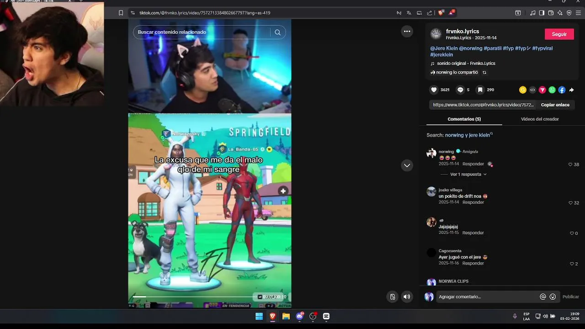Open OBS Studio from the taskbar

[x=313, y=316]
